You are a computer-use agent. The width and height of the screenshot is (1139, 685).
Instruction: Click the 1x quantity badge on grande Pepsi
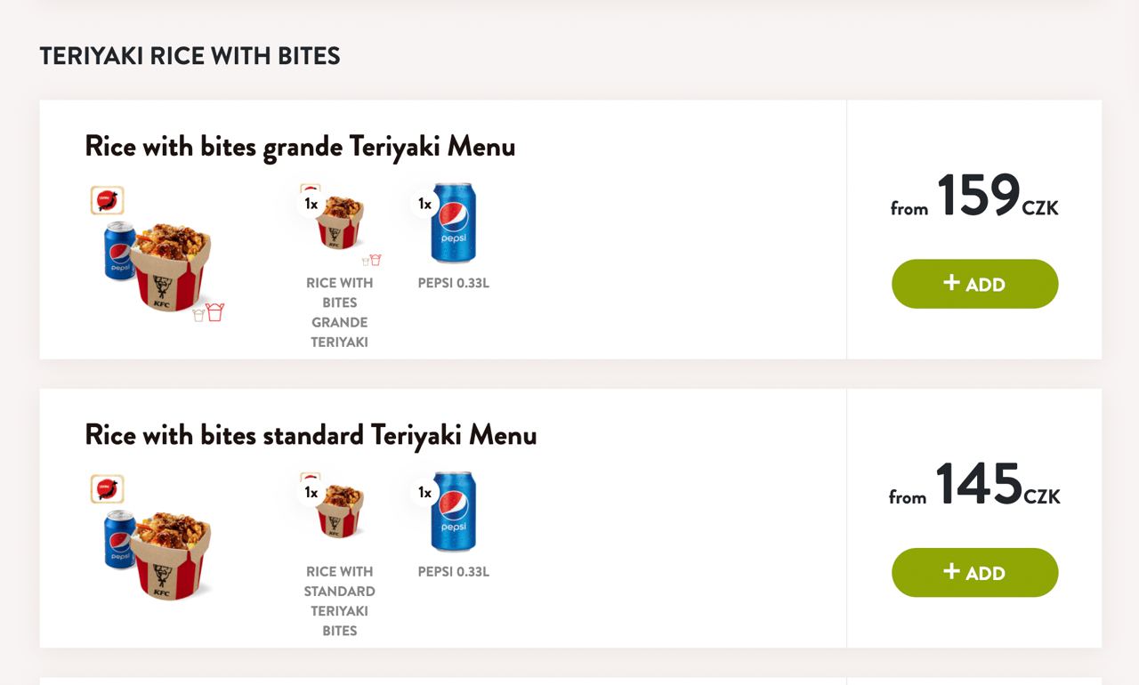tap(424, 204)
